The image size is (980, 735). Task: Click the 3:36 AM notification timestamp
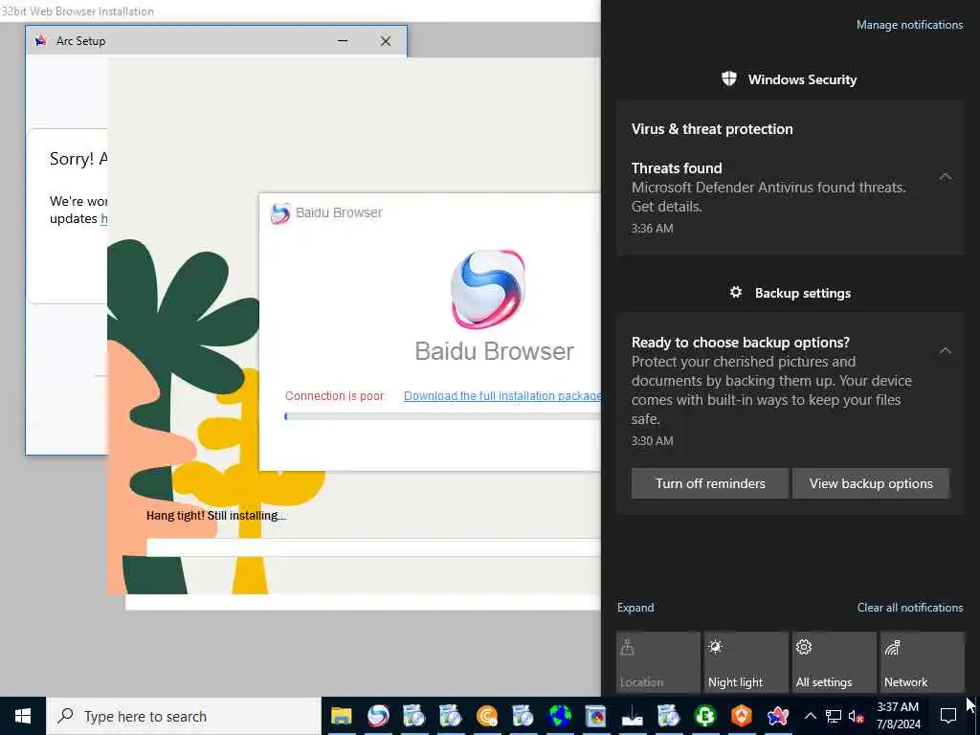click(652, 228)
